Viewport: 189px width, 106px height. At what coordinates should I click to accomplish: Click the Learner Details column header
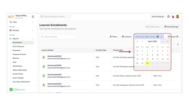coord(47,50)
